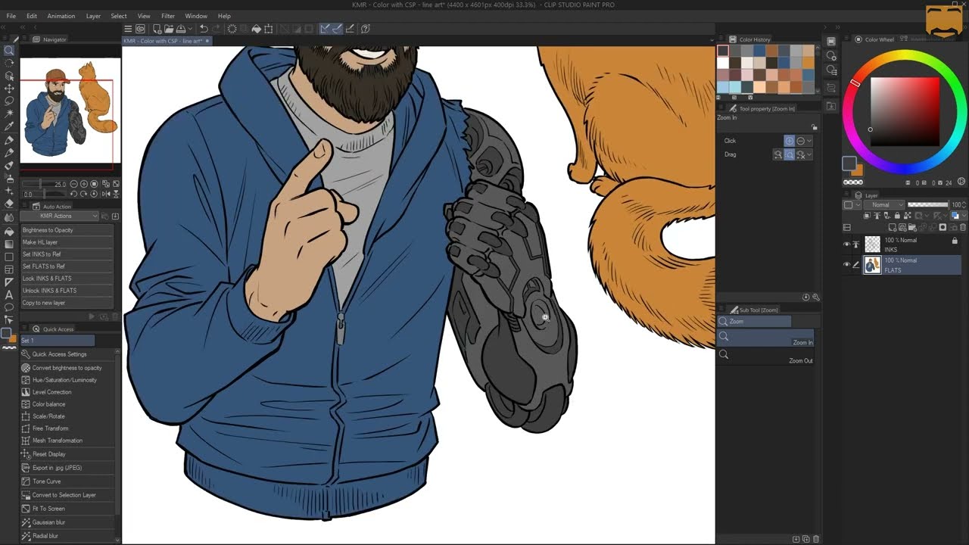This screenshot has height=545, width=969.
Task: Open the Layer panel menu icon
Action: point(848,195)
